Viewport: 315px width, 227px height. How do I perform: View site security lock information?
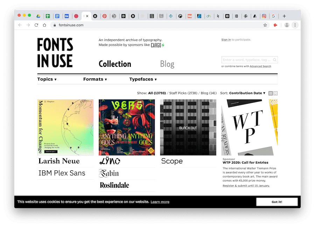55,25
